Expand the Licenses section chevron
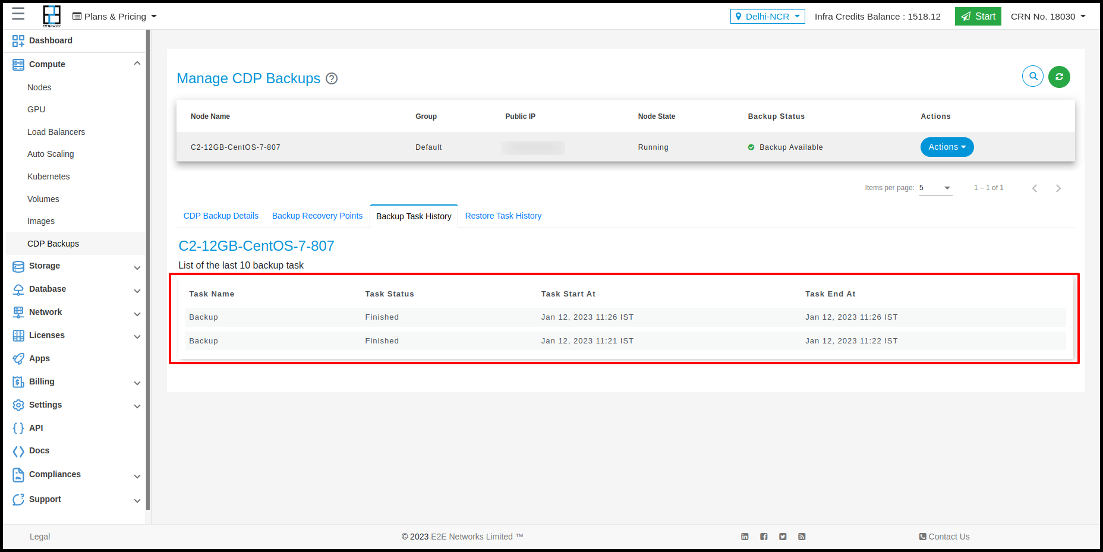The height and width of the screenshot is (552, 1103). click(x=137, y=337)
